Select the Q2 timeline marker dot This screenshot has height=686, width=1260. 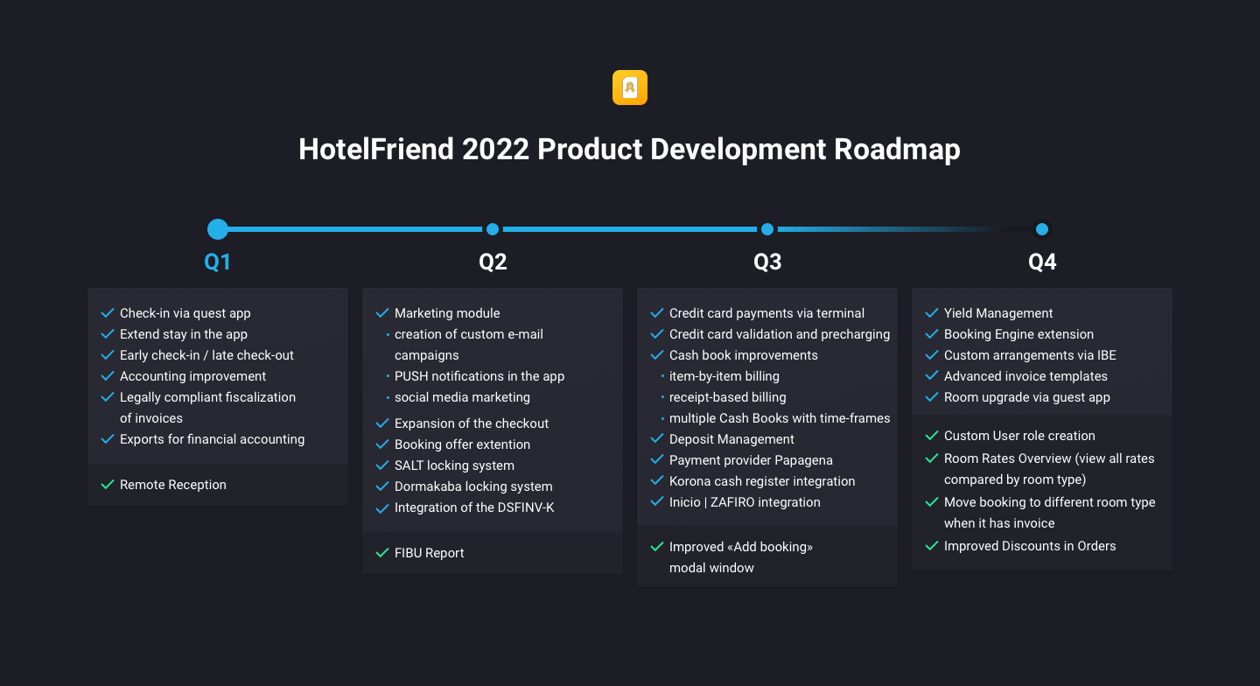tap(493, 229)
